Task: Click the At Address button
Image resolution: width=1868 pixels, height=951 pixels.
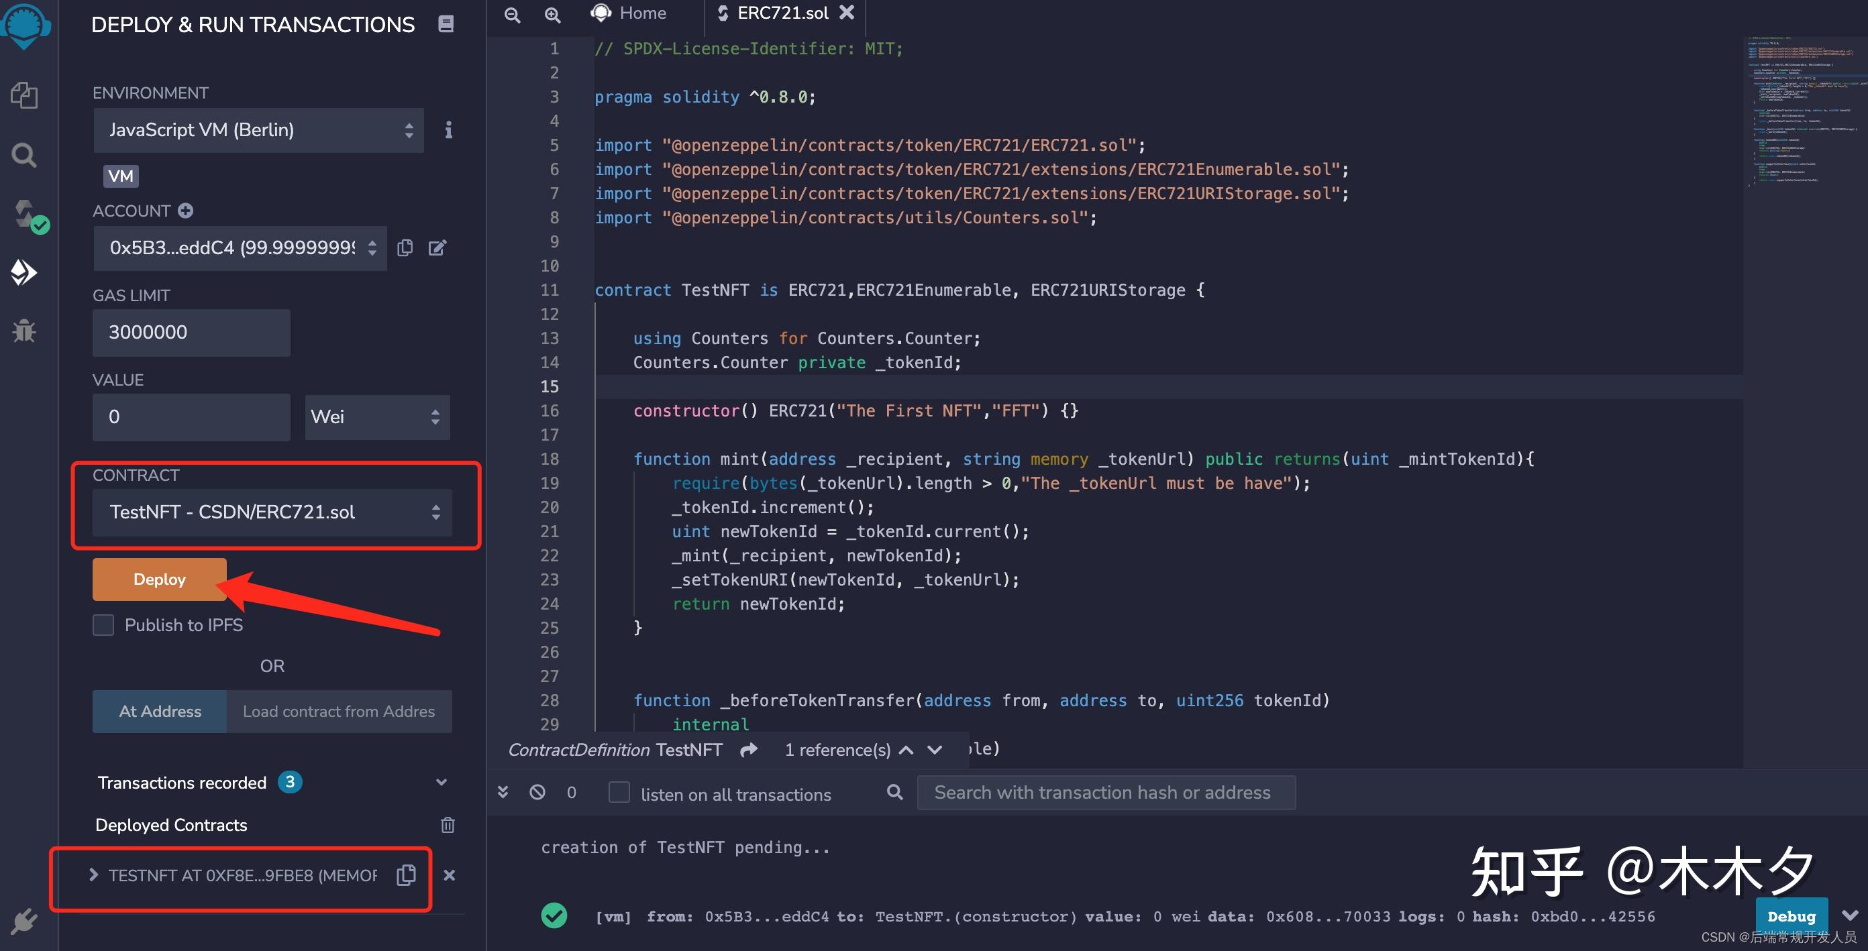Action: (159, 711)
